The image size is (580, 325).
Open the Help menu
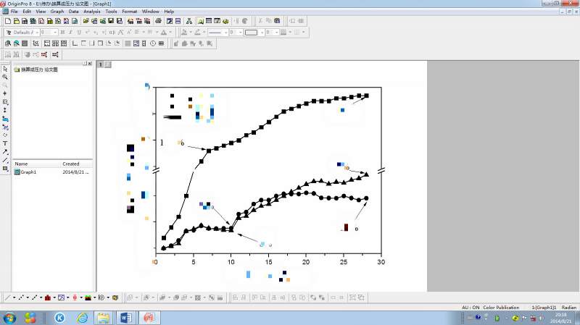[x=169, y=12]
